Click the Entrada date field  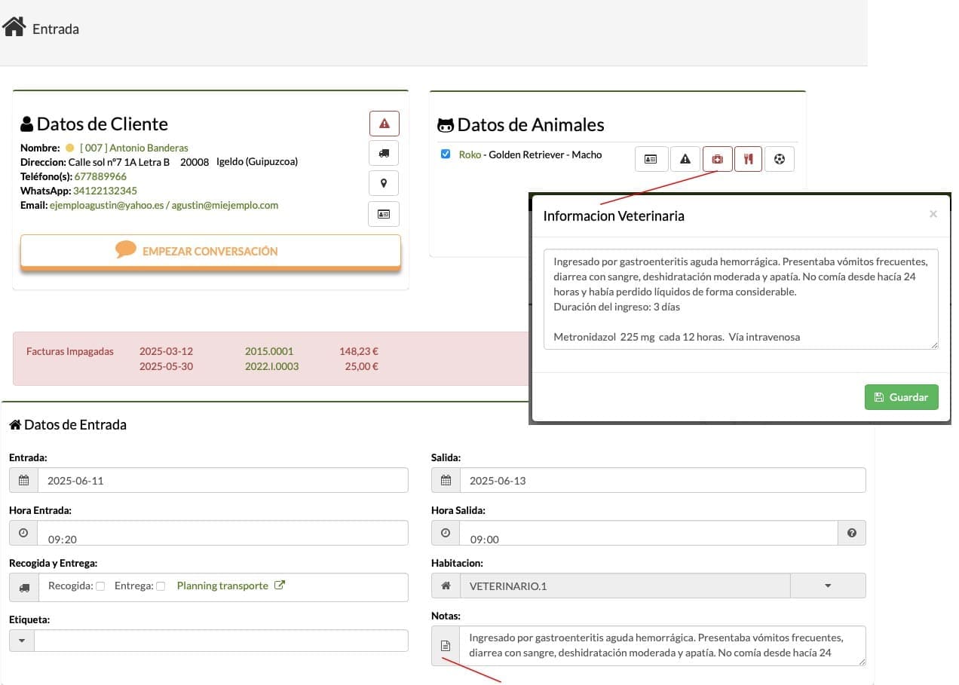(222, 480)
